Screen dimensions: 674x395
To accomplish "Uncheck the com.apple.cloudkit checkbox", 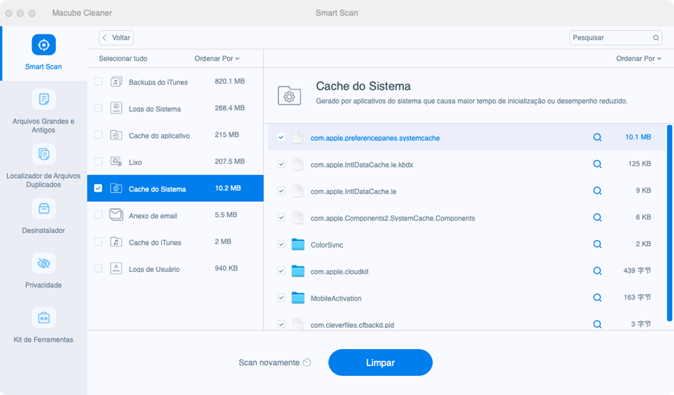I will [x=281, y=271].
